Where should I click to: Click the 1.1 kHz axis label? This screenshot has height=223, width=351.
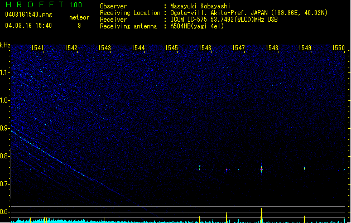click(5, 72)
